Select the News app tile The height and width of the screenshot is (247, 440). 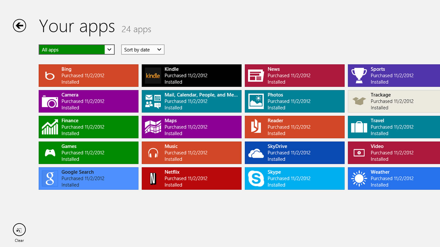pyautogui.click(x=295, y=75)
